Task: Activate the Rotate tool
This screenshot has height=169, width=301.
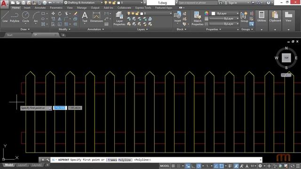Action: pyautogui.click(x=60, y=14)
